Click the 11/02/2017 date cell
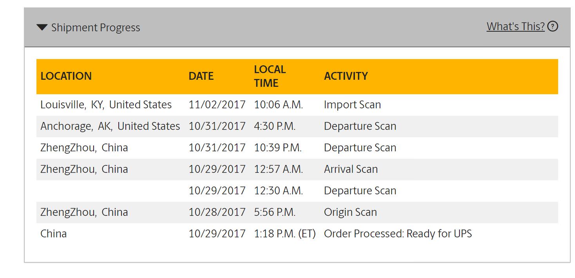 (217, 105)
